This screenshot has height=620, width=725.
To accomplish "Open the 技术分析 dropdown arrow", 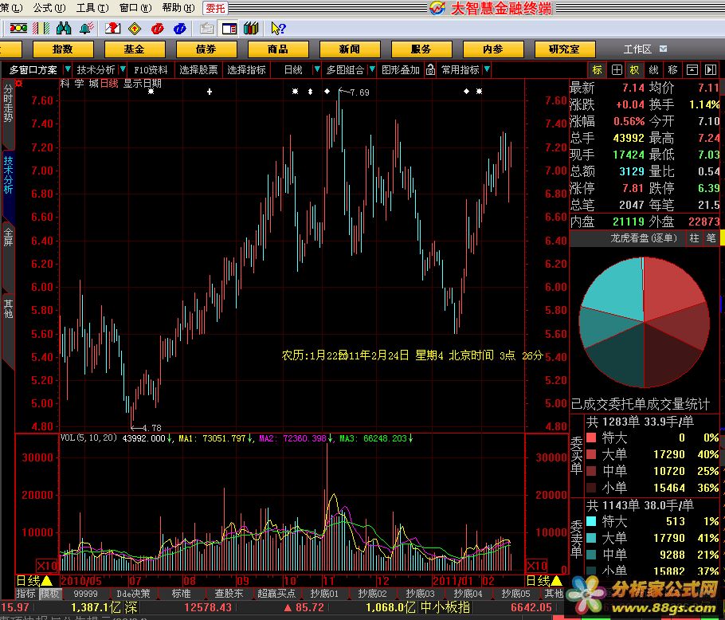I will click(x=123, y=69).
